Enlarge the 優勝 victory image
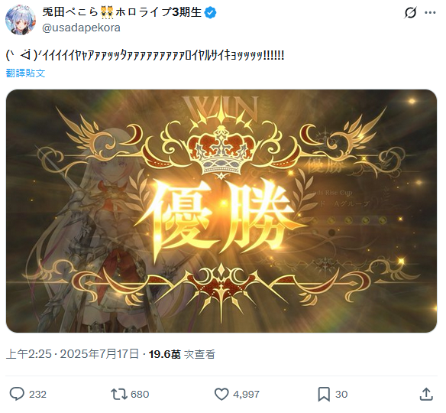 (221, 211)
